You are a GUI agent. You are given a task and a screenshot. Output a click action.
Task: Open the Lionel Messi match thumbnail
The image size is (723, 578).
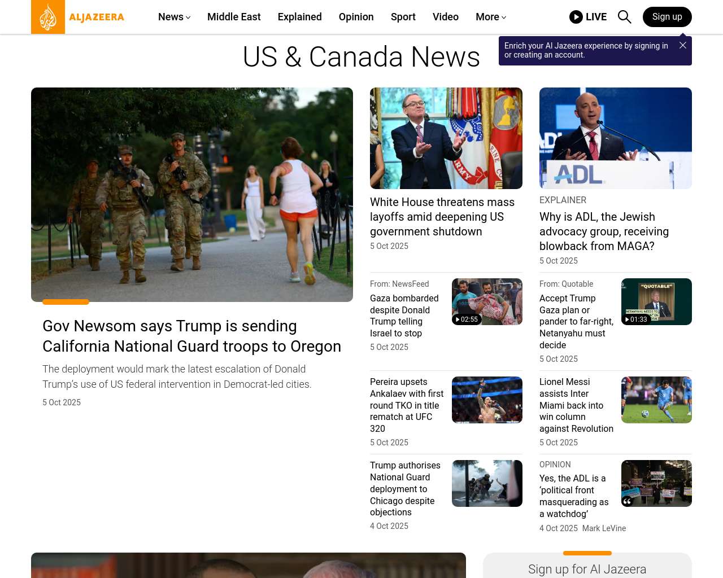pos(656,400)
